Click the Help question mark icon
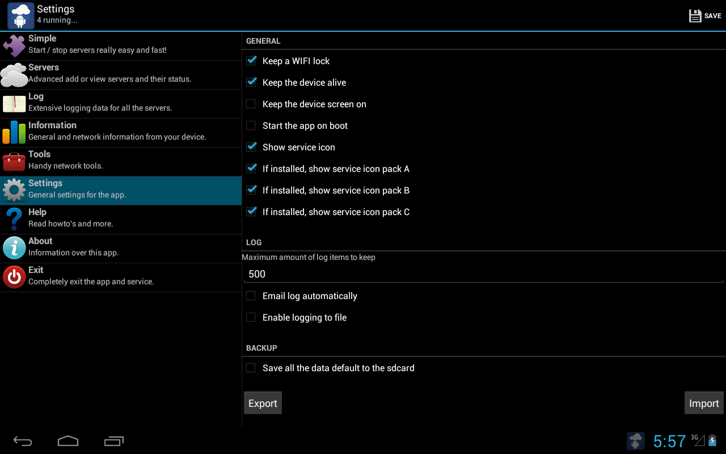The image size is (726, 454). [14, 220]
